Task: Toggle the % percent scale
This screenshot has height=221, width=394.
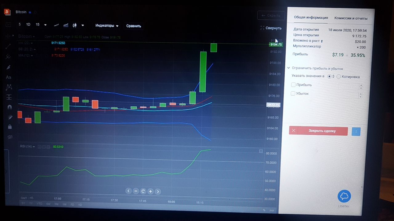Action: point(264,210)
